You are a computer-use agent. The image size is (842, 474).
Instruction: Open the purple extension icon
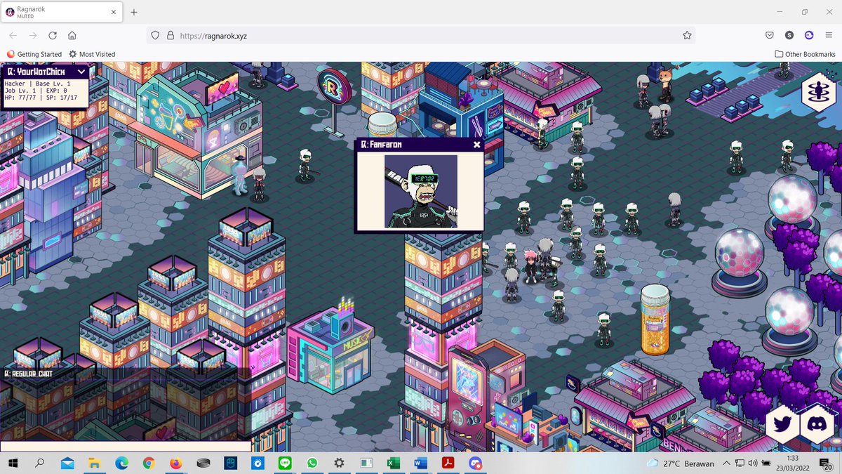(x=809, y=35)
